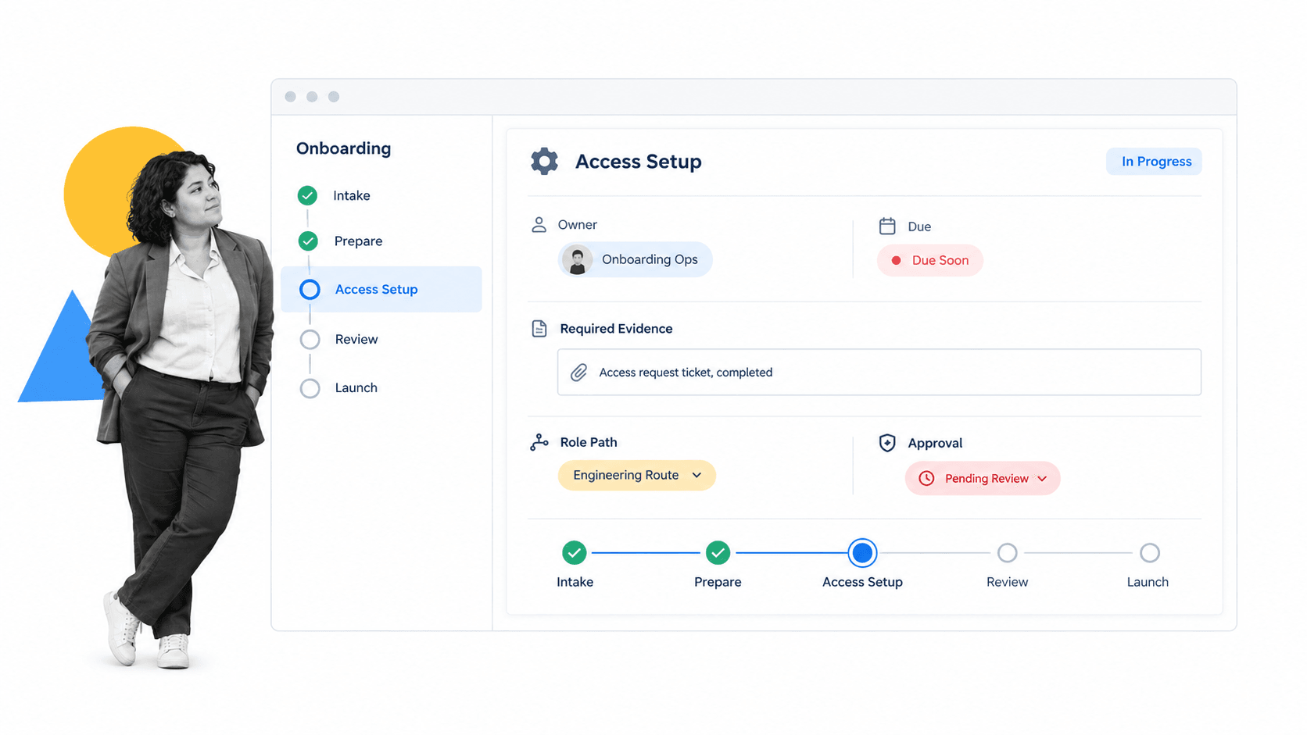Click the calendar icon next to Due
The height and width of the screenshot is (735, 1307).
(x=887, y=227)
